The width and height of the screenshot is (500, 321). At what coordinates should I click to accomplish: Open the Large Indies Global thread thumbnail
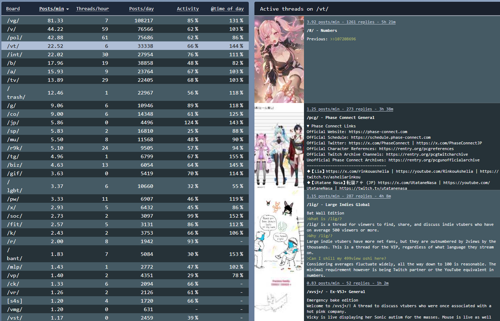click(x=279, y=234)
